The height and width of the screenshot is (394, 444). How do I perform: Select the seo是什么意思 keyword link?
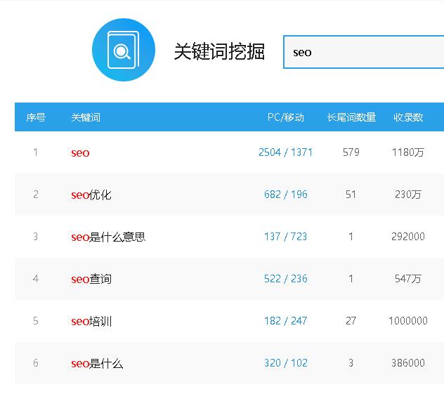click(x=107, y=237)
